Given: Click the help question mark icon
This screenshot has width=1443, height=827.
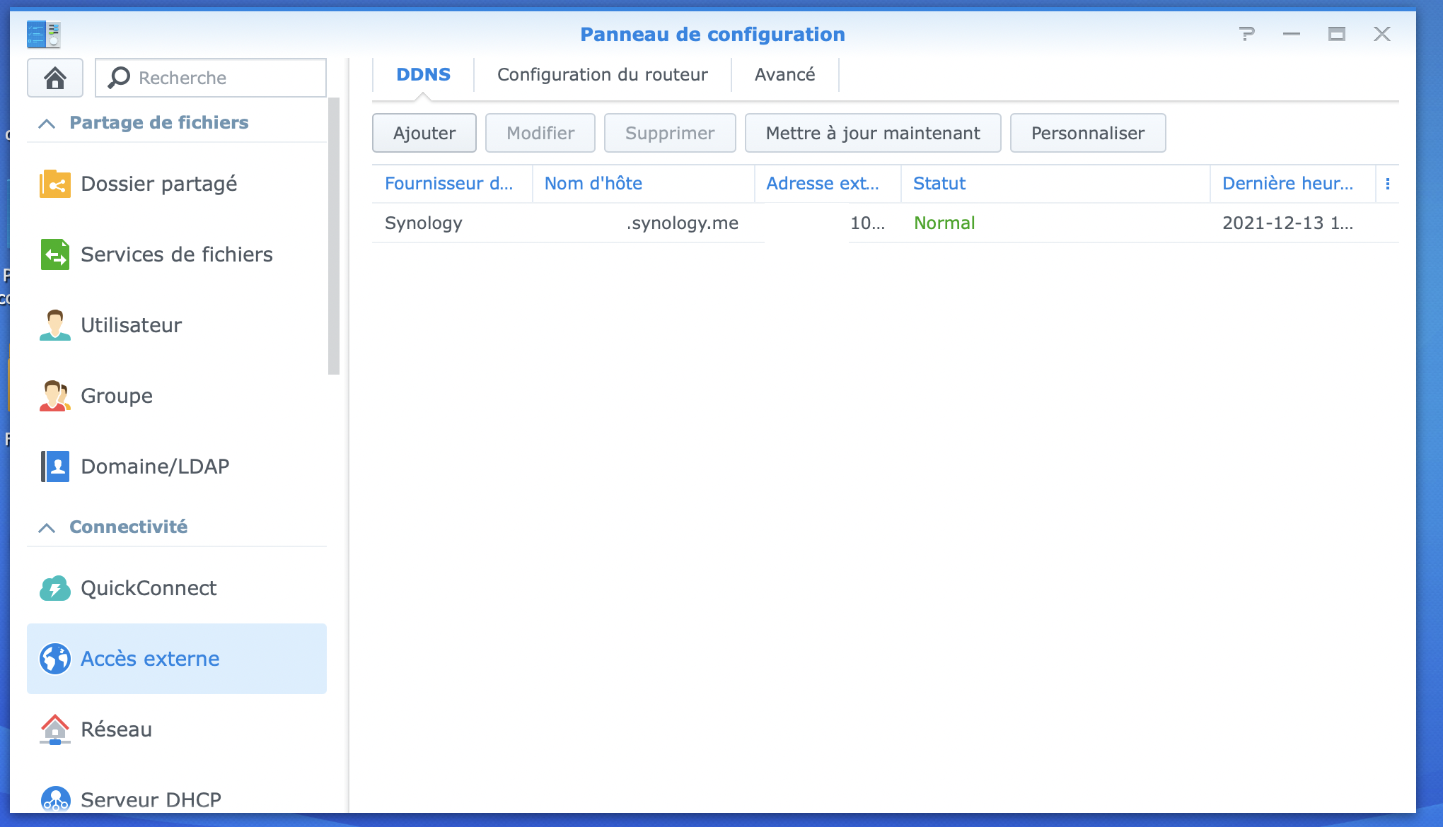Looking at the screenshot, I should click(x=1247, y=34).
